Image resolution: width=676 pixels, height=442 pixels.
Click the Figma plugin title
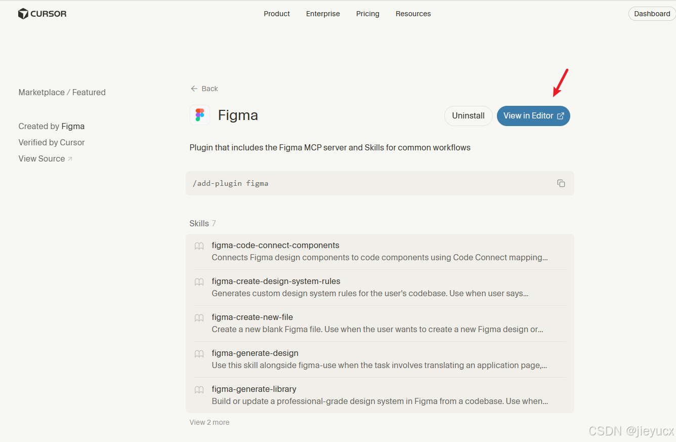click(x=238, y=115)
